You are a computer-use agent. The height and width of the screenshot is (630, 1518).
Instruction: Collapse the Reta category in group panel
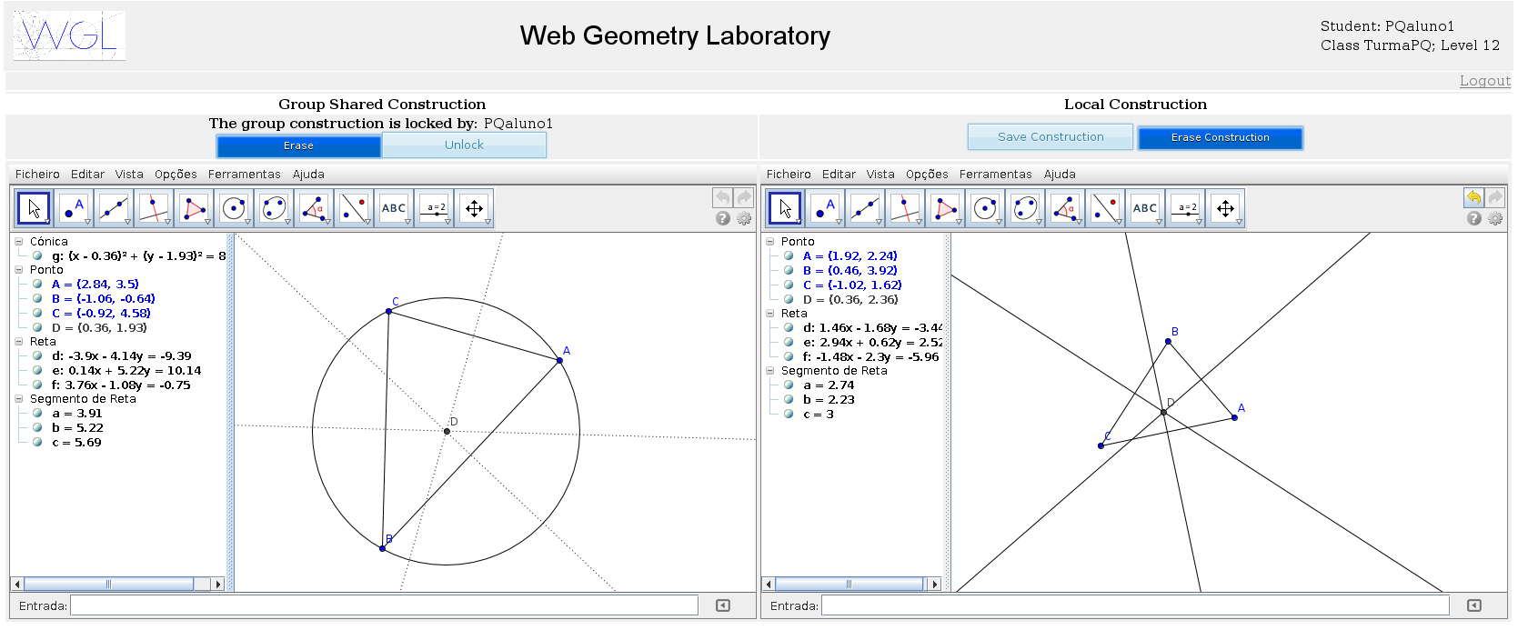point(19,342)
